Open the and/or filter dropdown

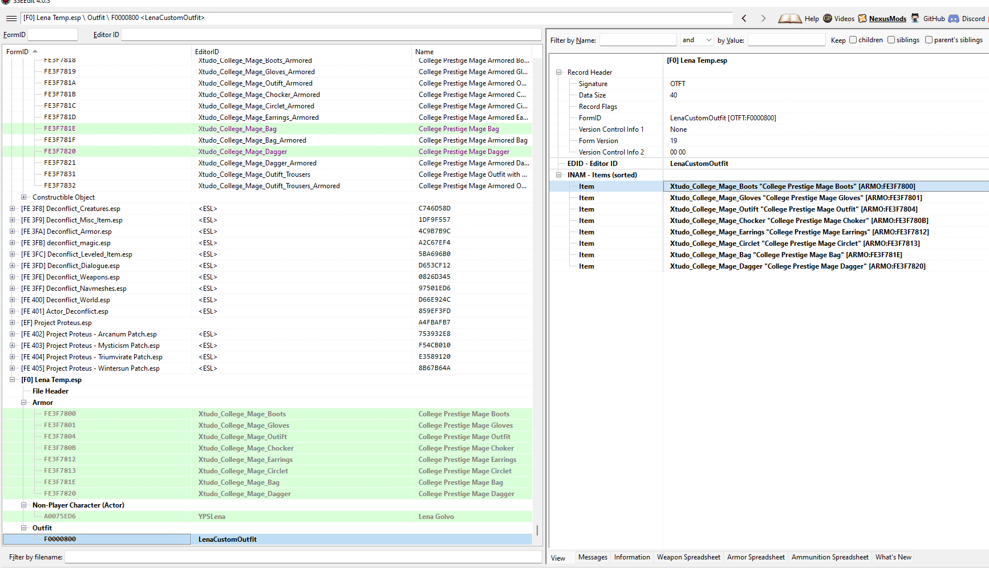697,40
